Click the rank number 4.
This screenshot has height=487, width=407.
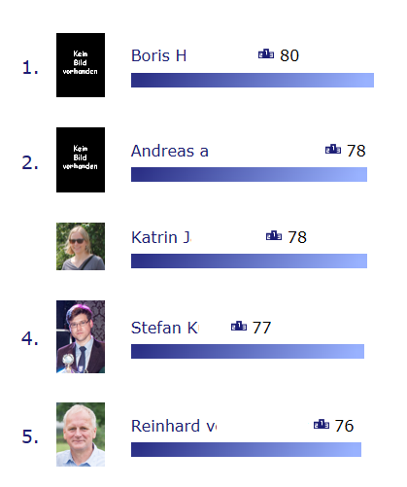(x=30, y=338)
